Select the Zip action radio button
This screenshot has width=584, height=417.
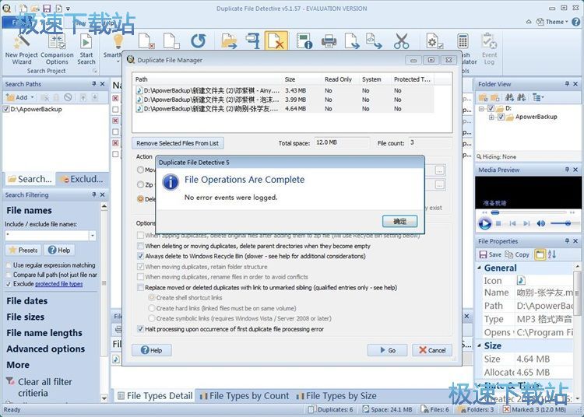pyautogui.click(x=140, y=184)
